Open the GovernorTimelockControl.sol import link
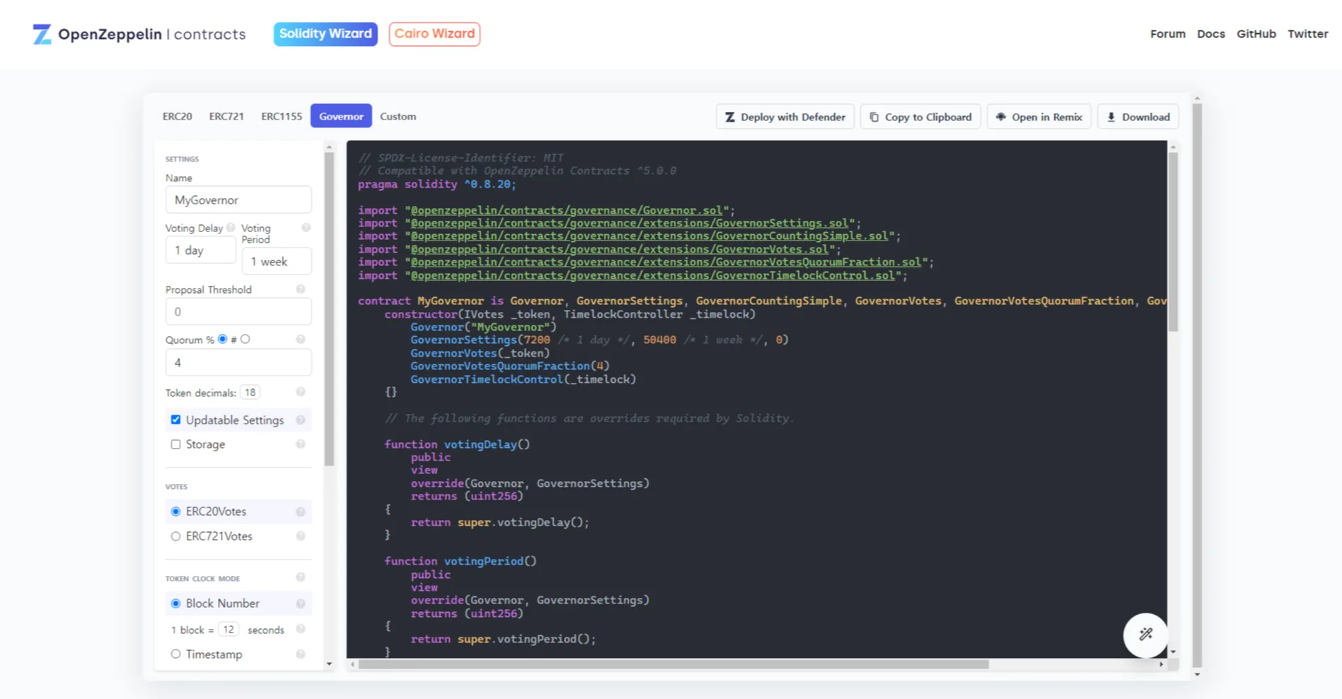1342x699 pixels. pyautogui.click(x=653, y=275)
